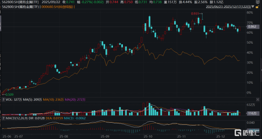Click the low marker label 0.509
Image resolution: width=262 pixels, height=139 pixels.
(10, 95)
